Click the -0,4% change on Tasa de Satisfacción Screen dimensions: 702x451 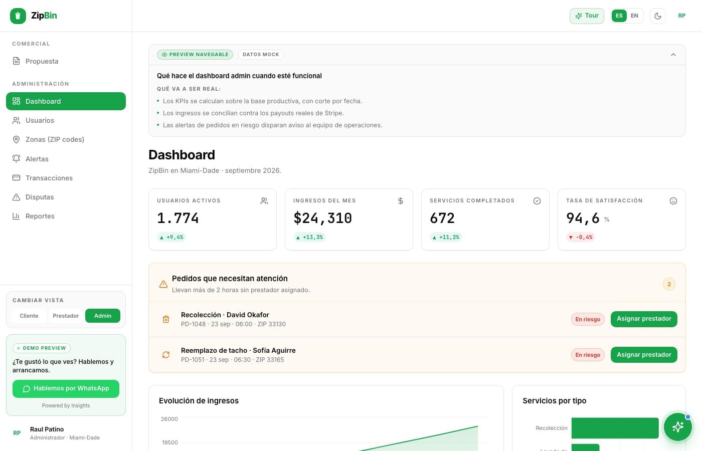[x=581, y=237]
